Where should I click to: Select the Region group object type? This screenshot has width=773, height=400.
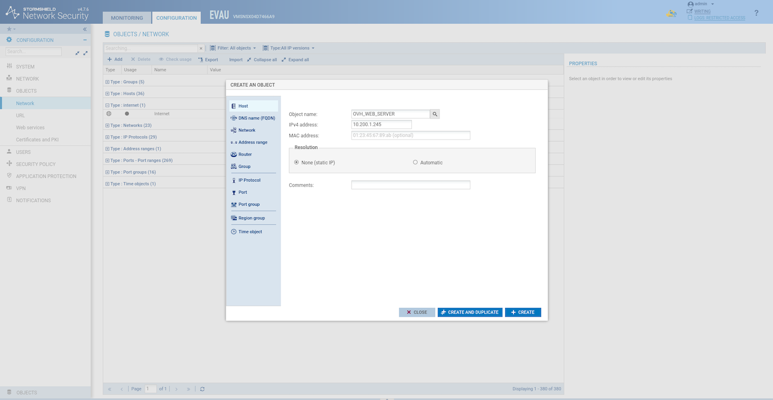click(x=251, y=218)
